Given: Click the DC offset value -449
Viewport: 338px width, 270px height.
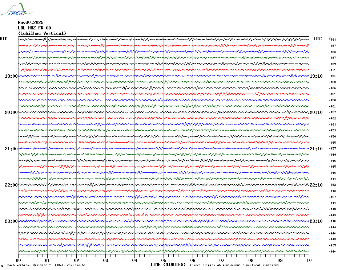Looking at the screenshot, I should coord(333,155).
